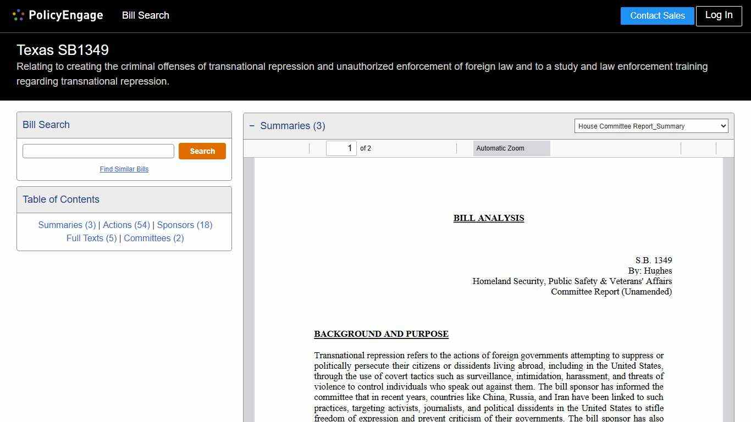Image resolution: width=751 pixels, height=422 pixels.
Task: Select Bill Search in the top navigation
Action: point(145,15)
